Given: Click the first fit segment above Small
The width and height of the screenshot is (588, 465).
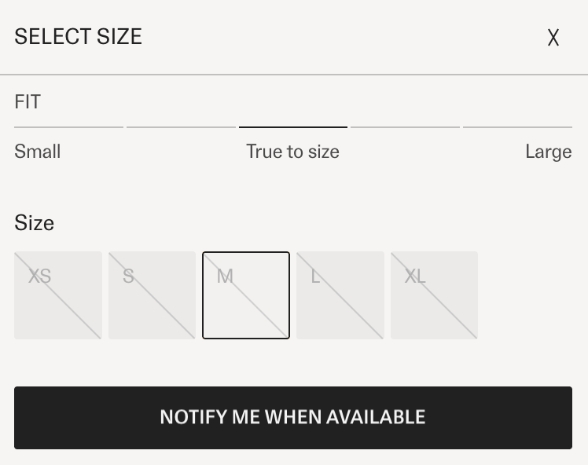Looking at the screenshot, I should [x=68, y=126].
